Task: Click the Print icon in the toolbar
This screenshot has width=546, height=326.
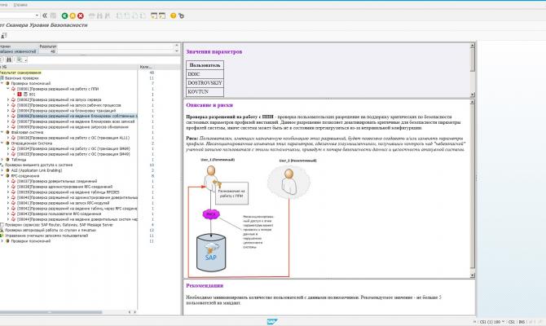Action: coord(92,15)
